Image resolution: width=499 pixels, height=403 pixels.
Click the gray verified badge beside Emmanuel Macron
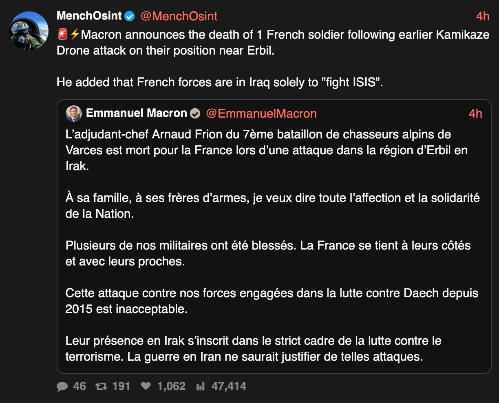195,114
